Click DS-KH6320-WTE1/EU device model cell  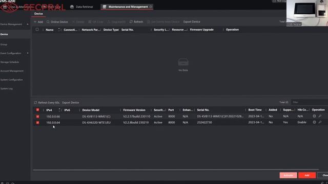click(96, 123)
